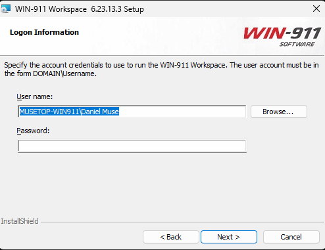The image size is (325, 250).
Task: Click the account credentials instruction text
Action: tap(161, 70)
